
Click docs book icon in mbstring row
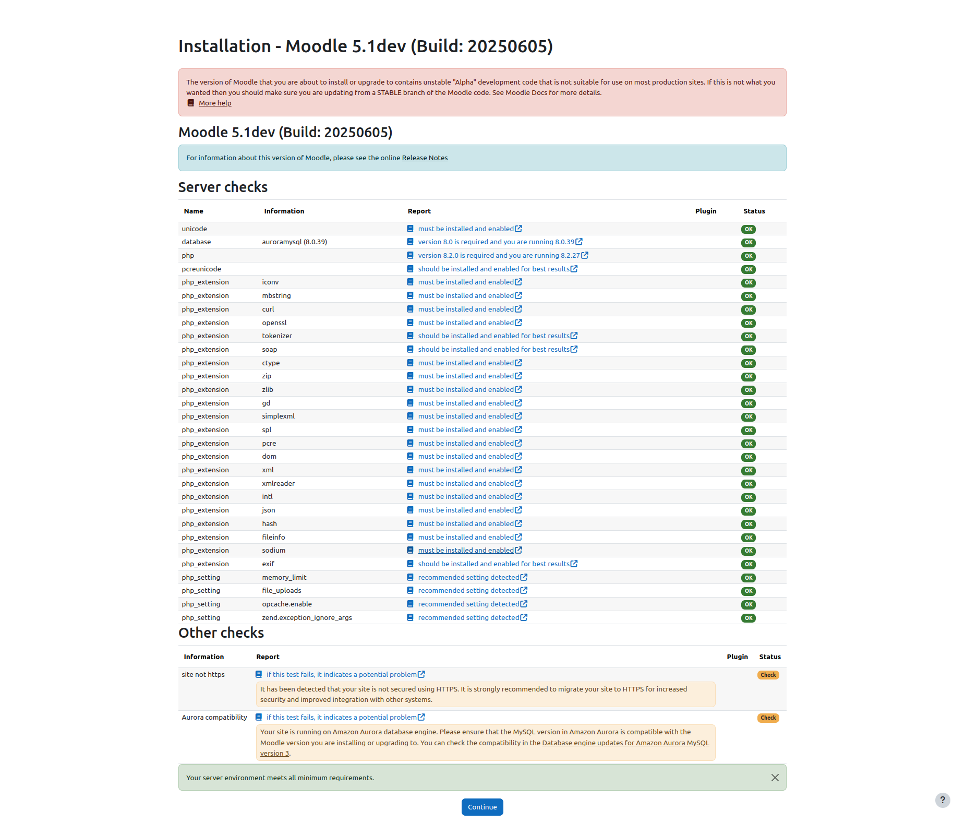410,295
